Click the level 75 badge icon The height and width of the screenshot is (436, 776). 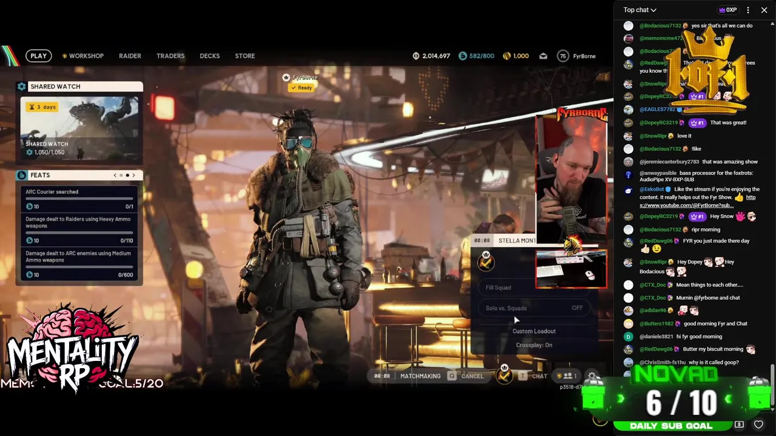563,56
